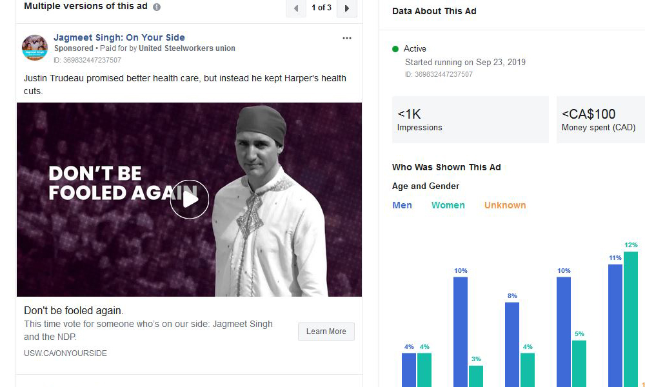Click the Money spent (CAD) box
645x387 pixels.
point(600,120)
